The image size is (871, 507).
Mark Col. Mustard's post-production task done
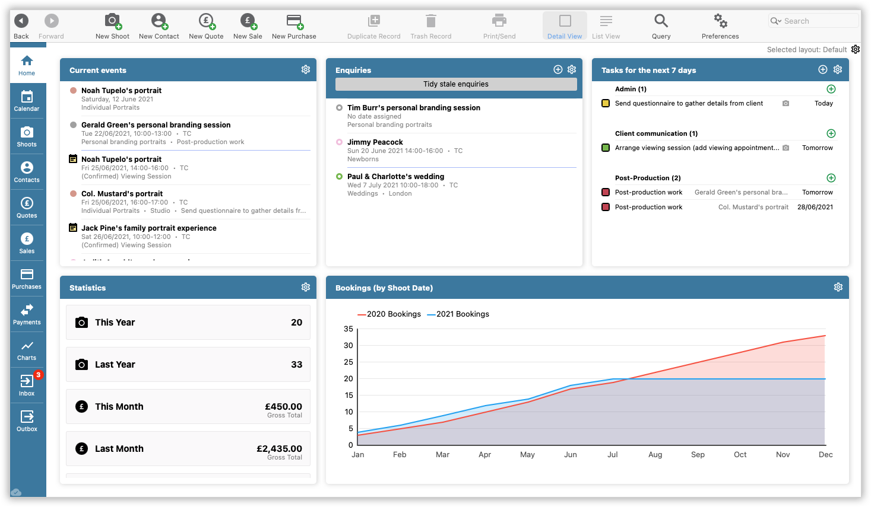tap(606, 207)
